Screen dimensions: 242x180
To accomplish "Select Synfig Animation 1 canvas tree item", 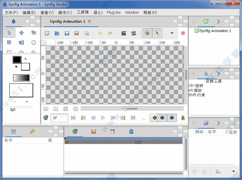I will tap(213, 31).
